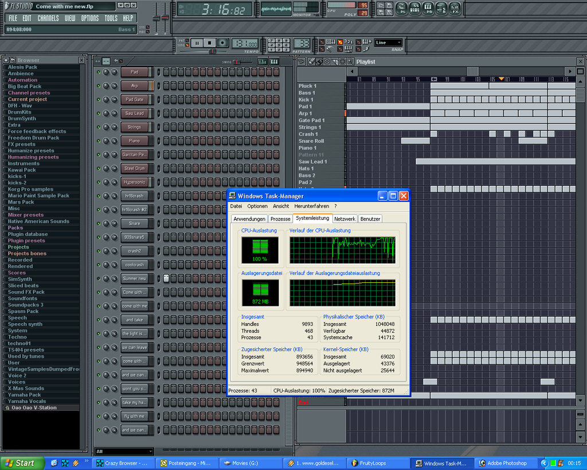This screenshot has height=470, width=587.
Task: Click the tempo display showing 131.000
Action: coord(245,44)
